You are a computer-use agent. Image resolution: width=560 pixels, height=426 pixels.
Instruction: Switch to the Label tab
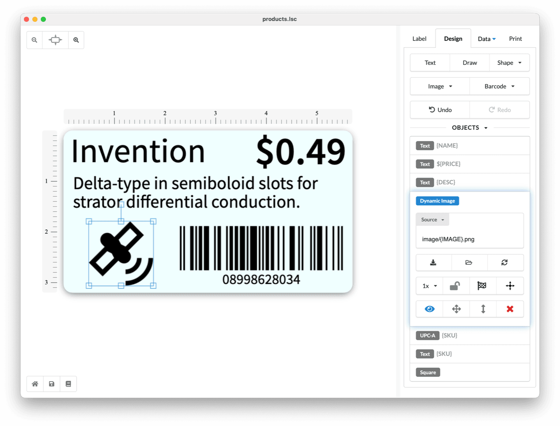pos(419,39)
